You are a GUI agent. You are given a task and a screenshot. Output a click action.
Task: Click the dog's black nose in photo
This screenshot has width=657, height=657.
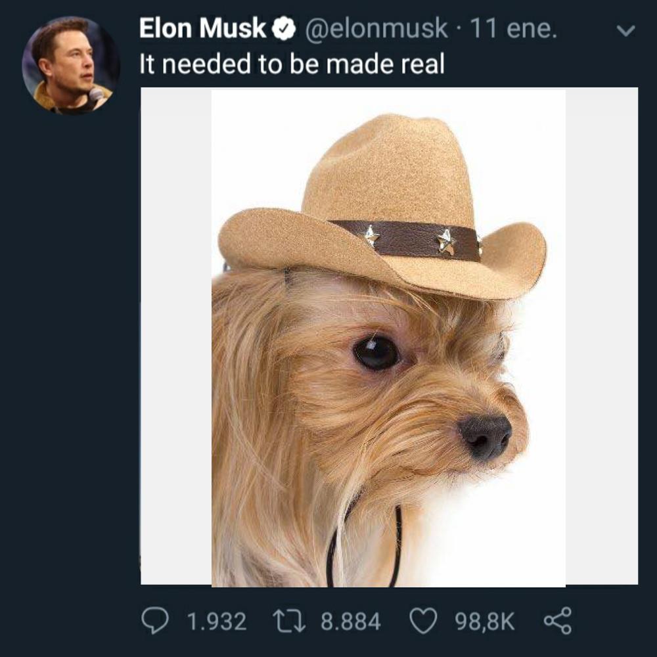pos(486,437)
